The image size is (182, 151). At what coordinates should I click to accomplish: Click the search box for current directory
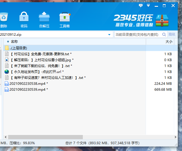click(x=137, y=35)
